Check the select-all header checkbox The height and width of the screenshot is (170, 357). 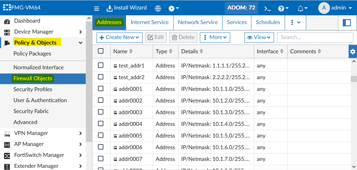[x=100, y=51]
